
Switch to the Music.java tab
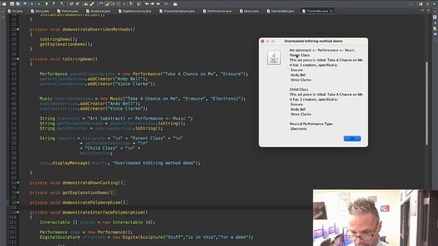coord(249,11)
